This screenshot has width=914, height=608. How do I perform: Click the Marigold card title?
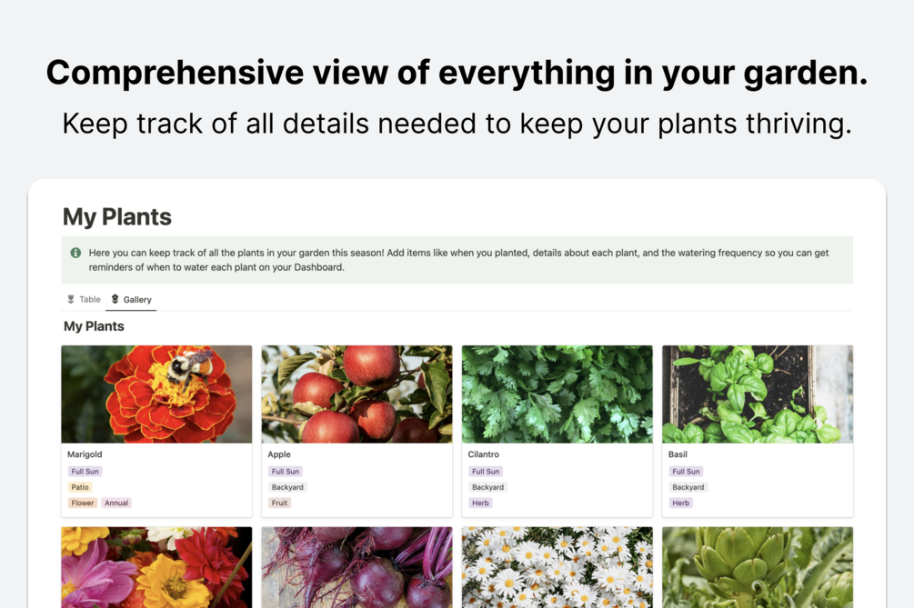click(x=85, y=454)
